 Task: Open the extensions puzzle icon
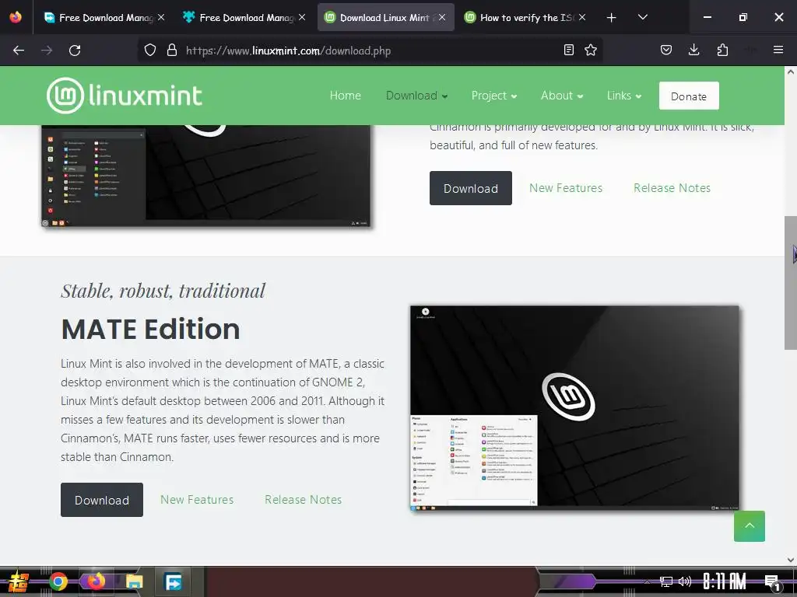click(722, 50)
